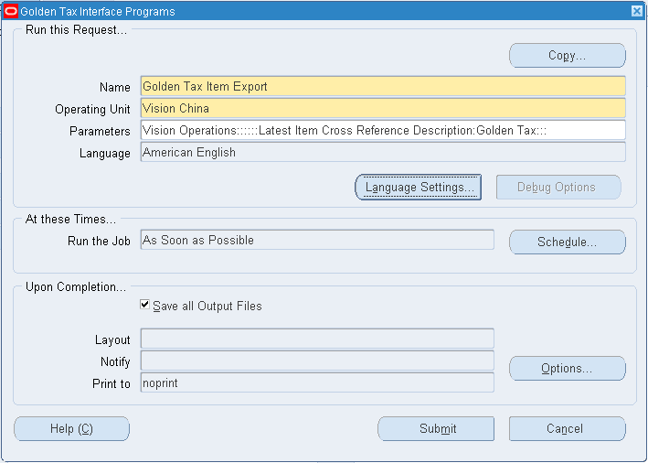Viewport: 648px width, 463px height.
Task: Cancel the request submission
Action: [567, 428]
